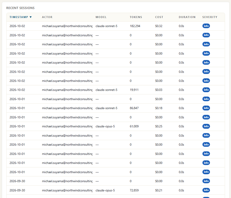
Task: Select the 72,859 tokens cell
Action: pos(134,190)
